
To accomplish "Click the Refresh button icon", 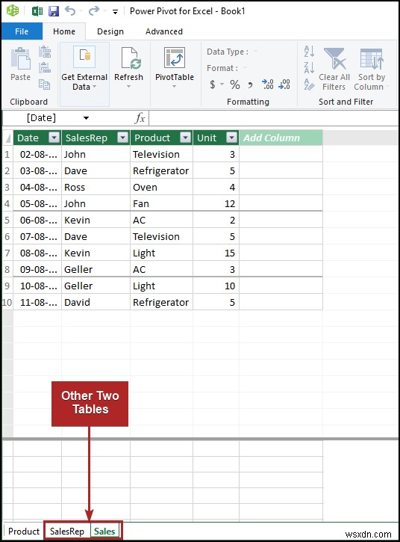I will (x=131, y=58).
